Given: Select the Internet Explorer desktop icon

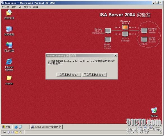Looking at the screenshot, I should (x=9, y=65).
